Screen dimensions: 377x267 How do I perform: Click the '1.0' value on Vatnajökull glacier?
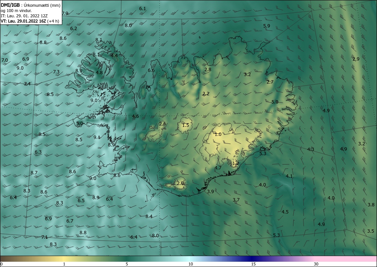point(218,134)
